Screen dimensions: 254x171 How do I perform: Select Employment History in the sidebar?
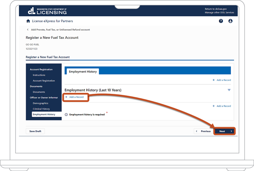click(x=46, y=115)
